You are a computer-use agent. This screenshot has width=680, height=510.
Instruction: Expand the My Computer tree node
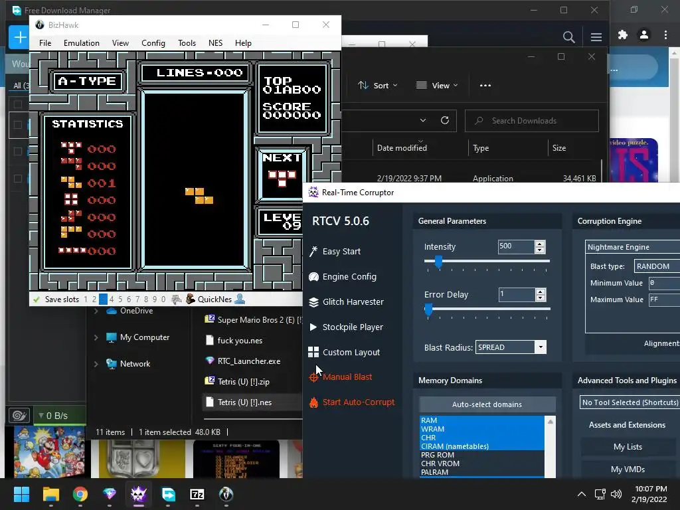tap(96, 337)
